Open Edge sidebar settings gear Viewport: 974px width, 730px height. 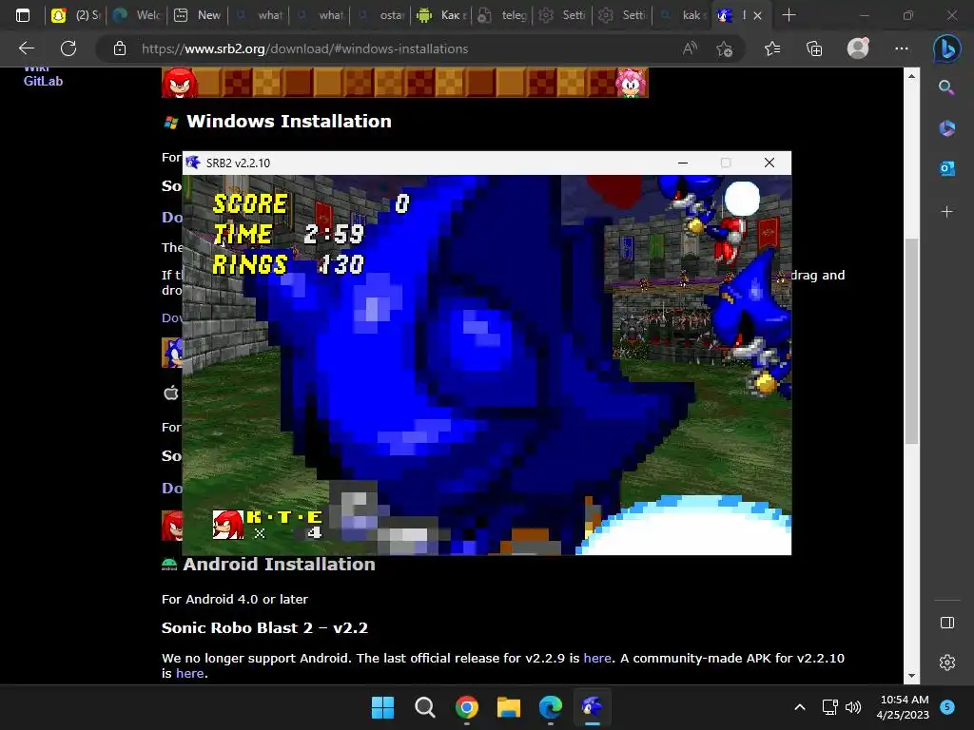pos(946,663)
